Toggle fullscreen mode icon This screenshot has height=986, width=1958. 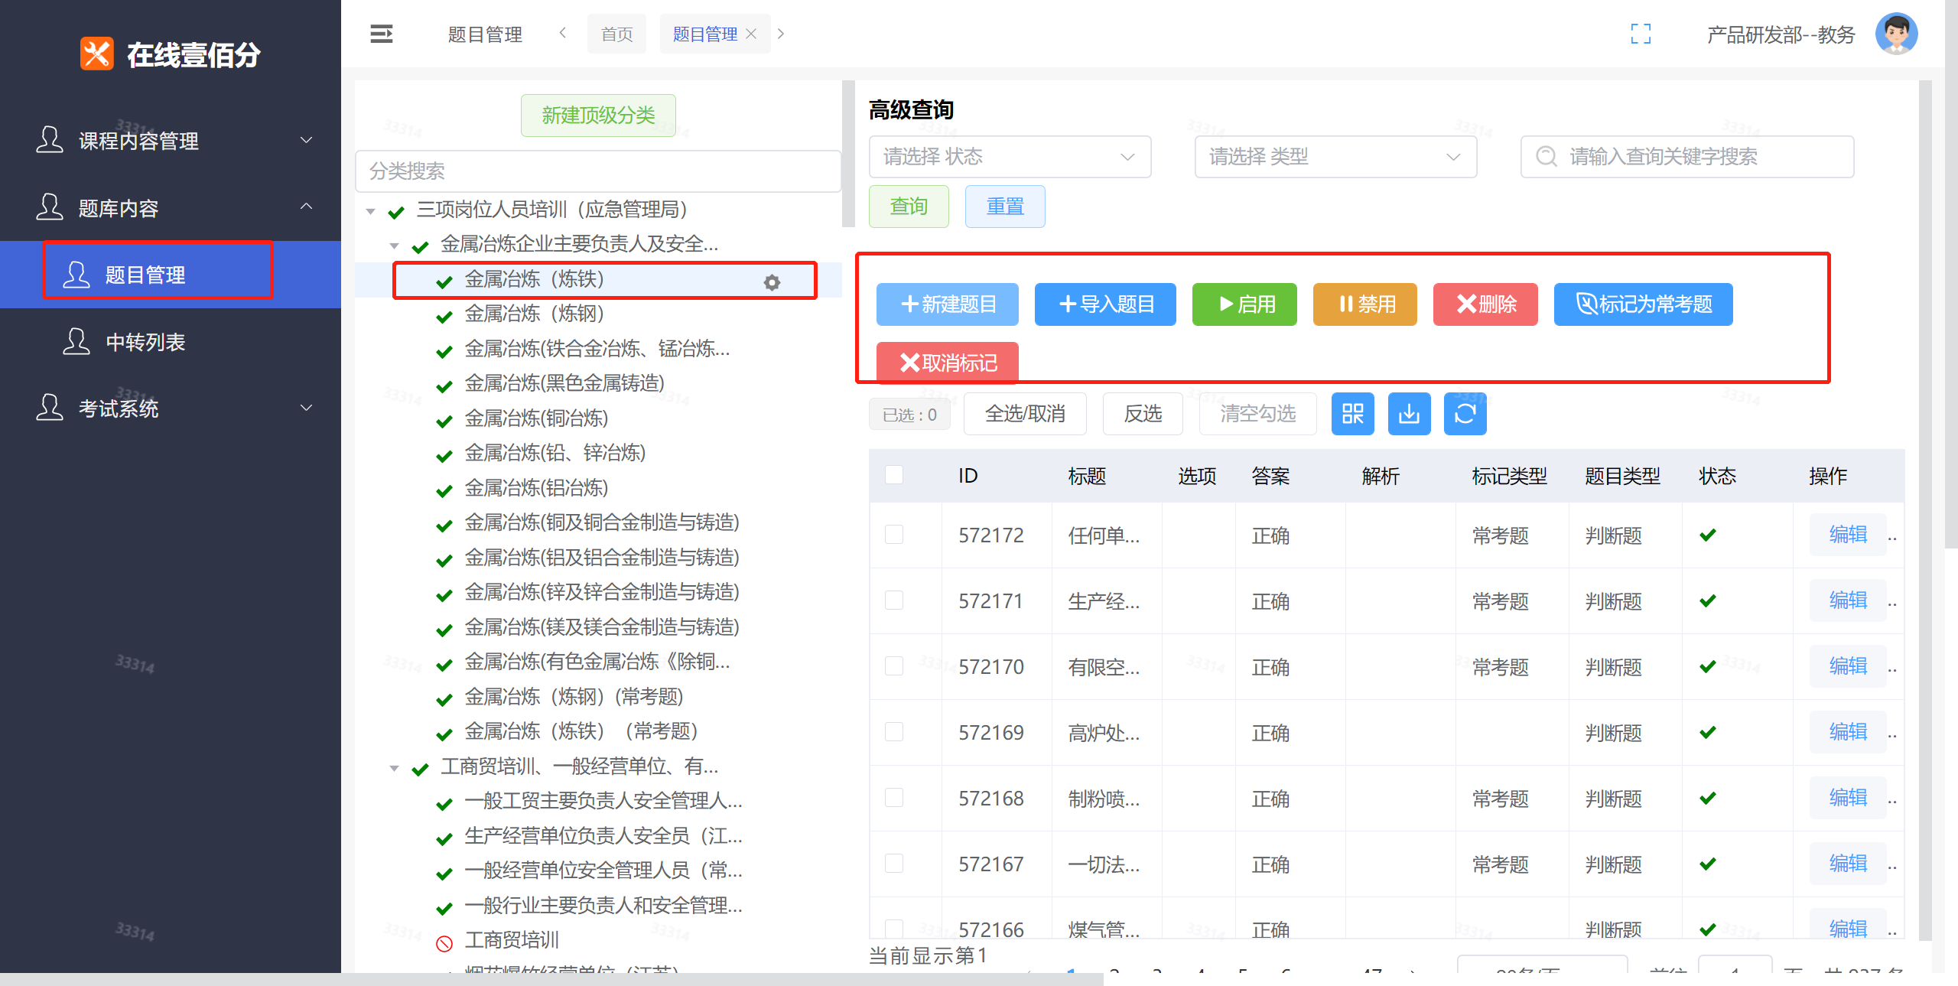1641,34
